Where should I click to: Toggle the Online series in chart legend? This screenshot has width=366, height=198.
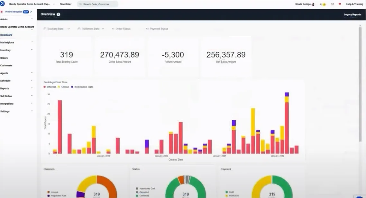(x=63, y=87)
